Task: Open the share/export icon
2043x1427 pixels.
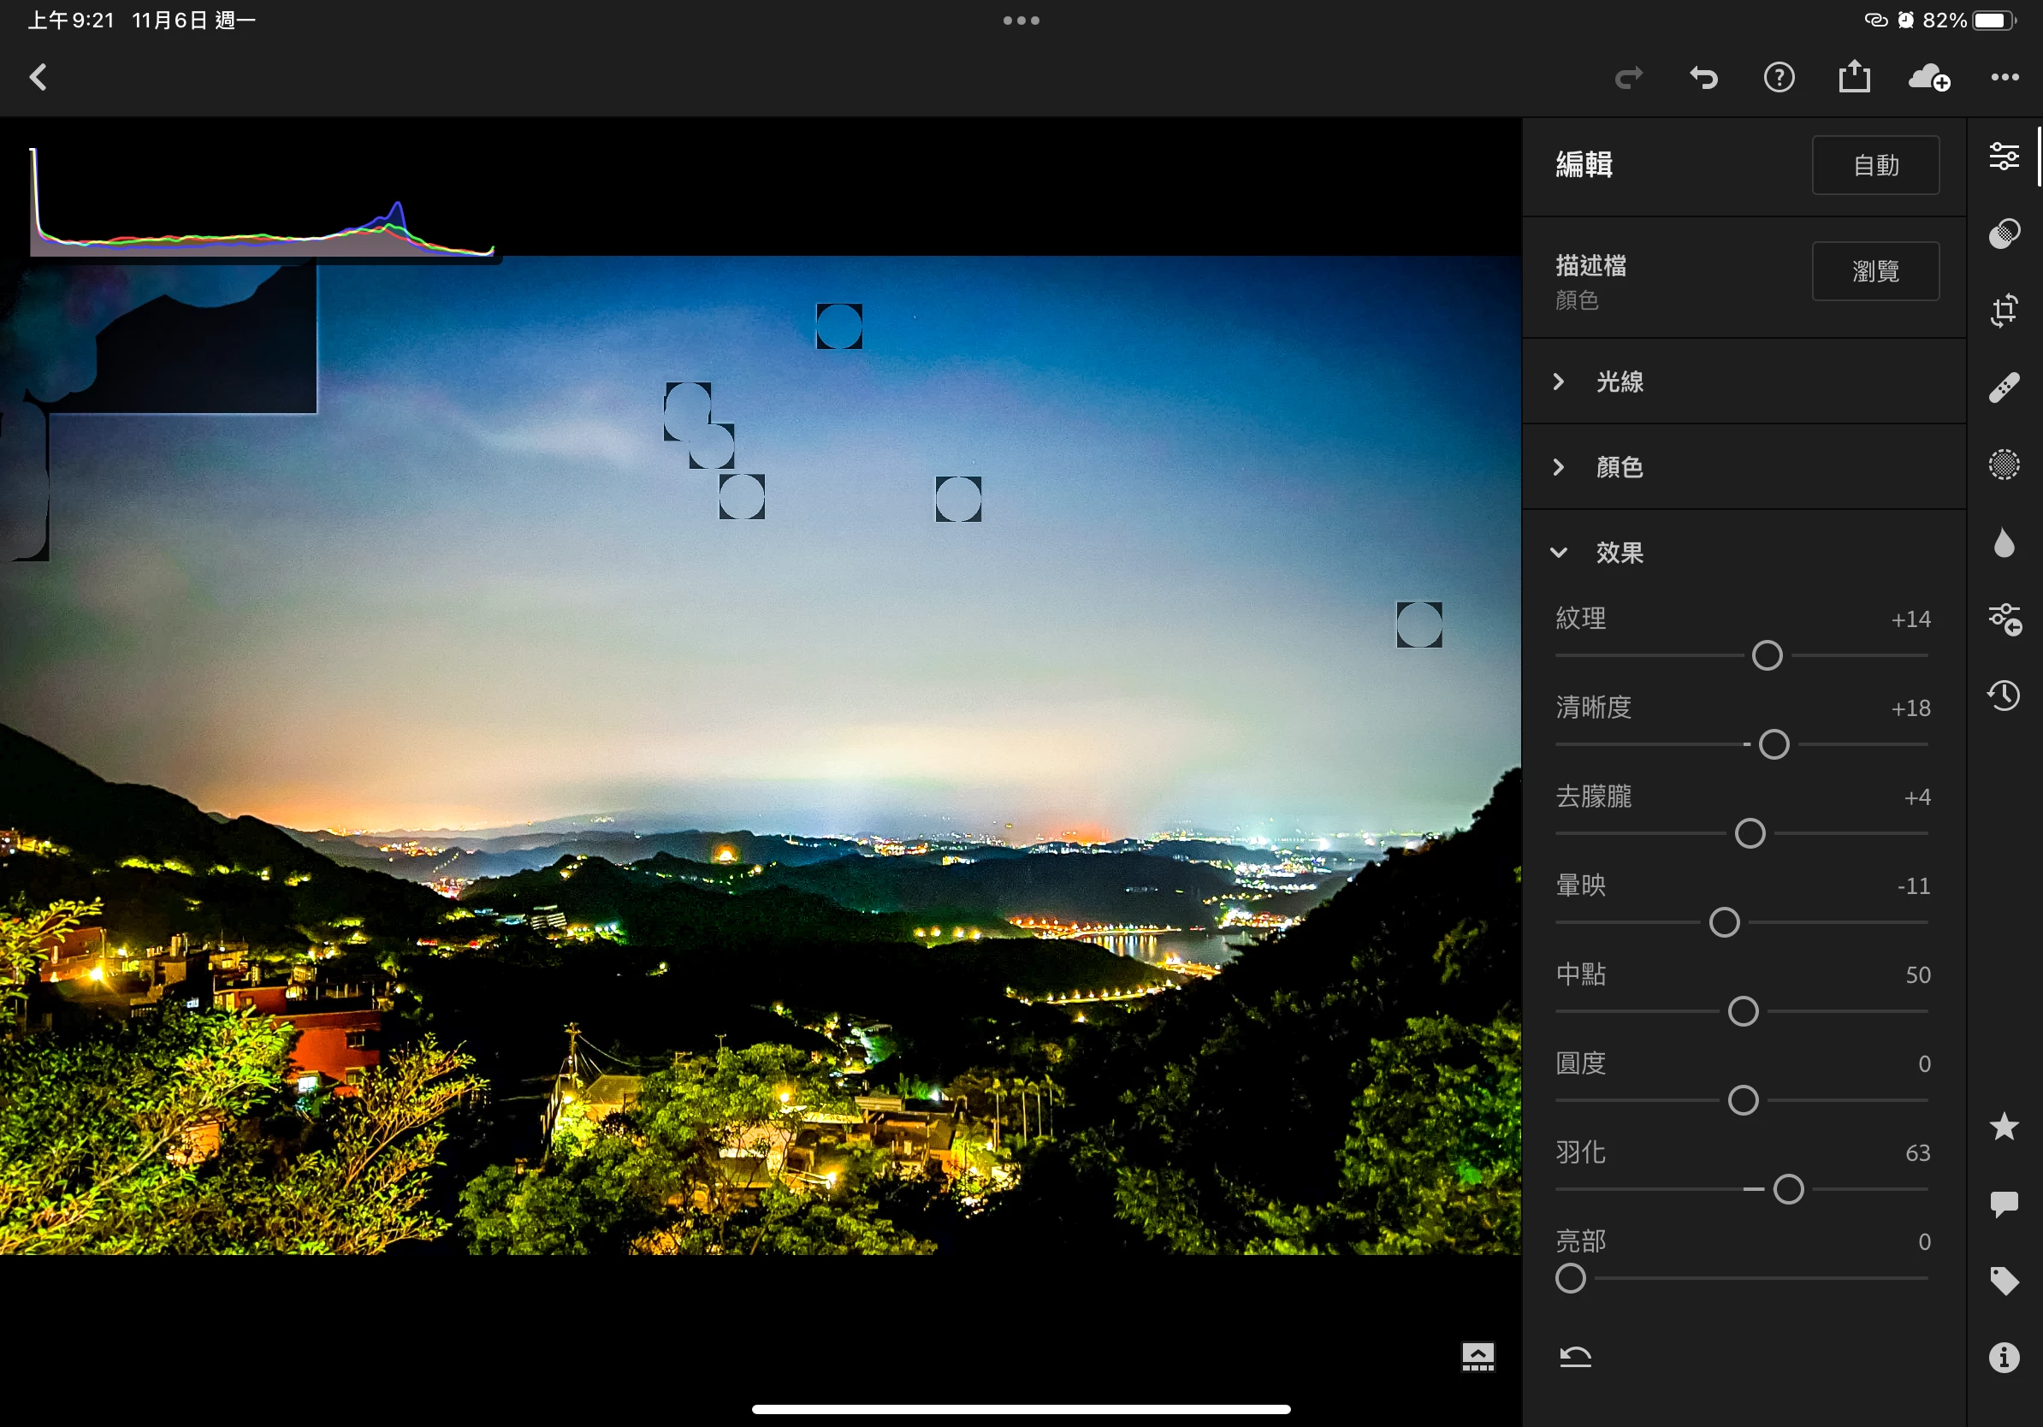Action: click(1855, 77)
